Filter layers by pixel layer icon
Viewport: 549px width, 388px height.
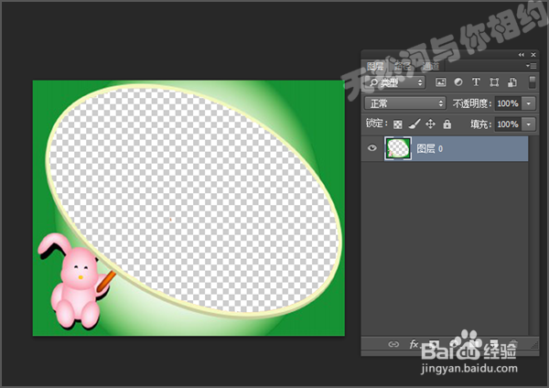pyautogui.click(x=440, y=82)
